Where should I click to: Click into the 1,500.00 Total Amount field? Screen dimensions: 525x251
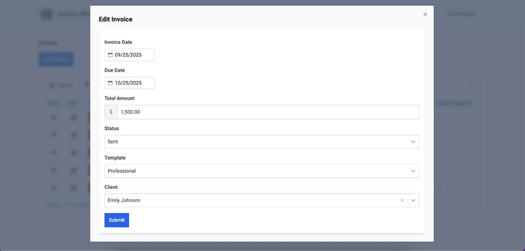tap(268, 112)
